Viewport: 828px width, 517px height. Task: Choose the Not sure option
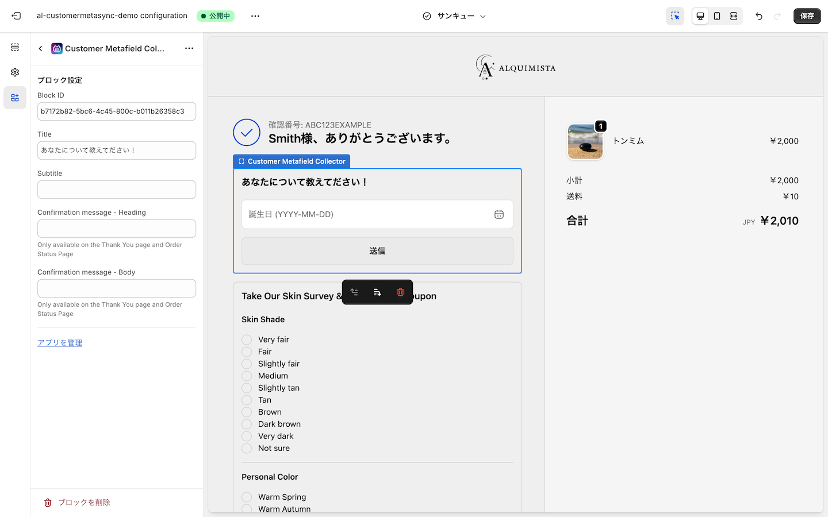[247, 448]
